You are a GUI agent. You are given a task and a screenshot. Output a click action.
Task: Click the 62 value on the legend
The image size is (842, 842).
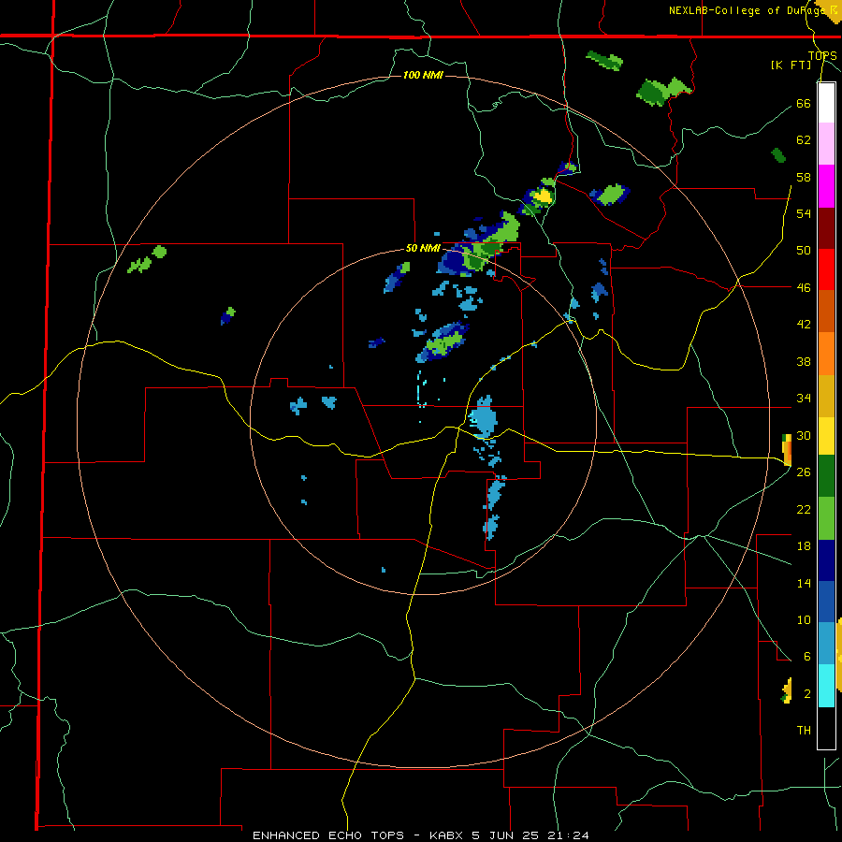804,140
